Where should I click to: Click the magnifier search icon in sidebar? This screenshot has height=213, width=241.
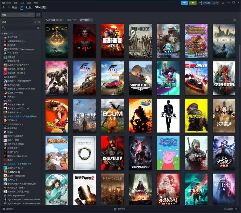click(3, 27)
